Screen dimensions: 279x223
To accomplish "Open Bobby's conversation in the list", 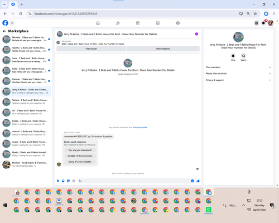I will click(26, 123).
